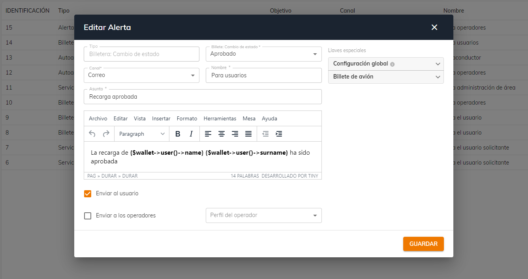The width and height of the screenshot is (528, 279).
Task: Open the Billete: Cambio de estado dropdown
Action: (264, 54)
